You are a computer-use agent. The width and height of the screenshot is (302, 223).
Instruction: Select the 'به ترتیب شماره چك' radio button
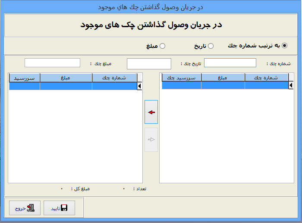(284, 46)
